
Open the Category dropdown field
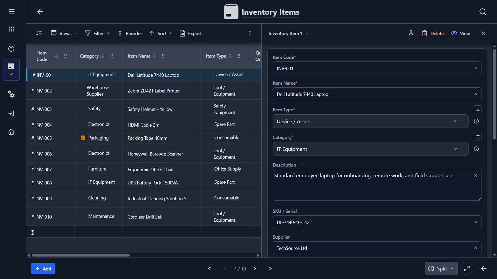[x=370, y=149]
